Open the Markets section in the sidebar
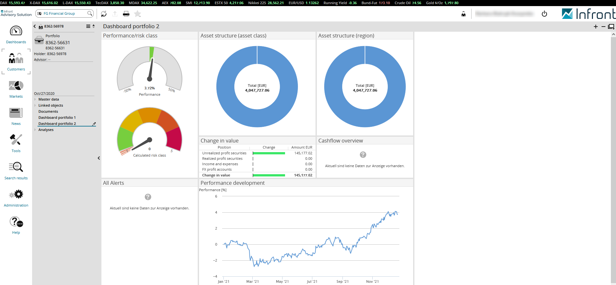 tap(16, 89)
